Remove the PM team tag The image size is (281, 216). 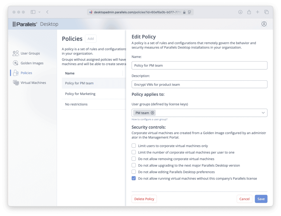(x=152, y=113)
